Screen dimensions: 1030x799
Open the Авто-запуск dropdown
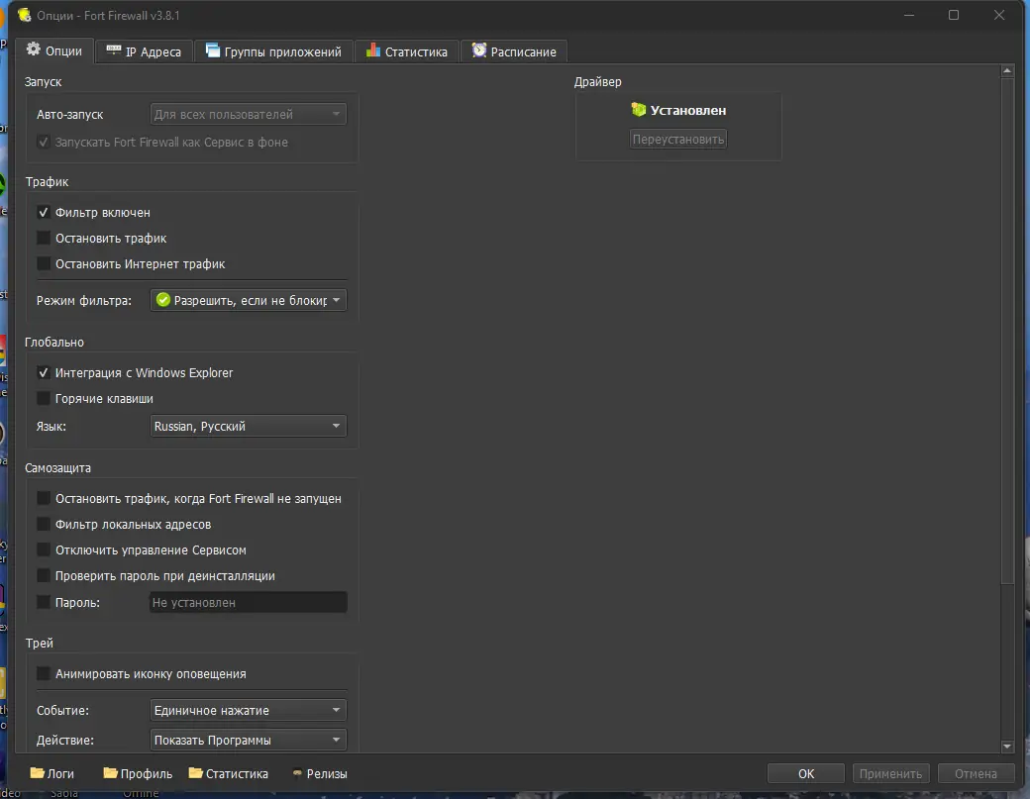click(249, 114)
